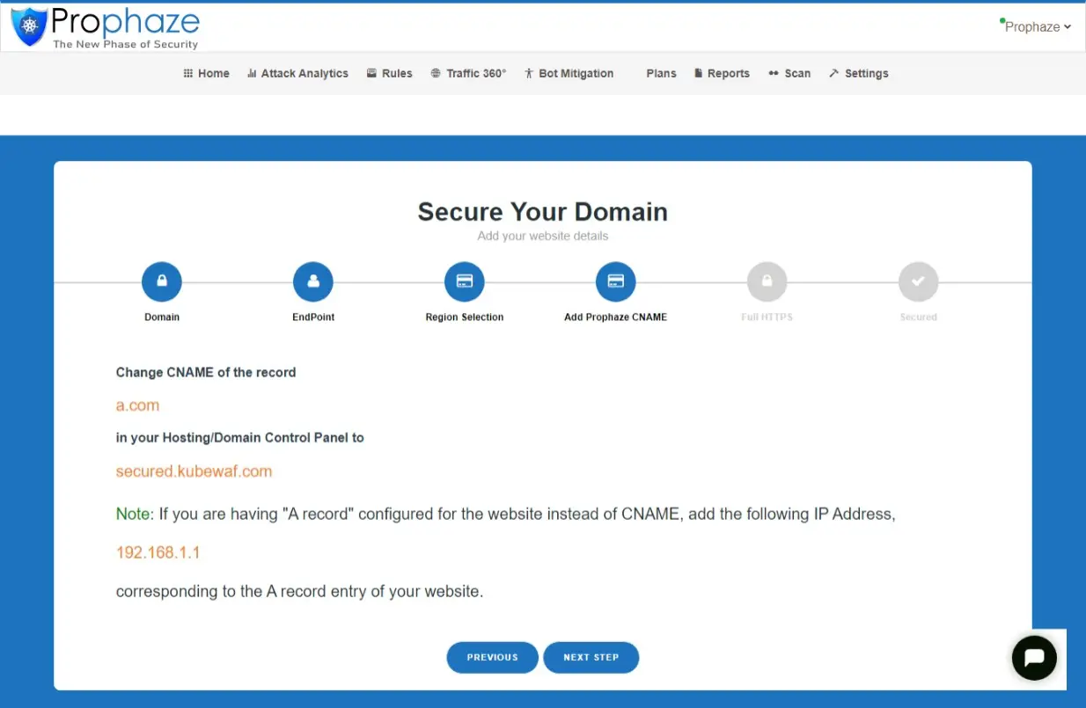Viewport: 1086px width, 708px height.
Task: Click the Region Selection step card icon
Action: coord(465,281)
